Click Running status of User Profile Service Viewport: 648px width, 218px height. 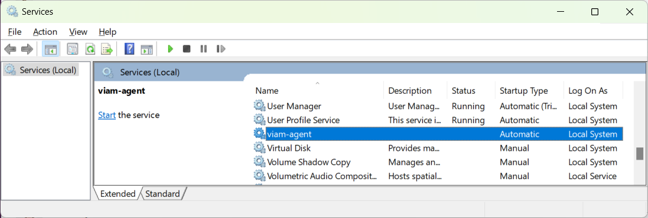[468, 120]
